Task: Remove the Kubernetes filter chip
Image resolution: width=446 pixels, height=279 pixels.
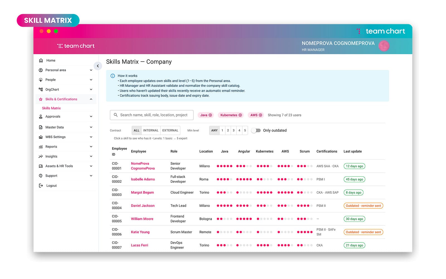Action: [x=240, y=115]
